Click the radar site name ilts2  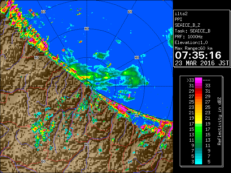tap(181, 14)
